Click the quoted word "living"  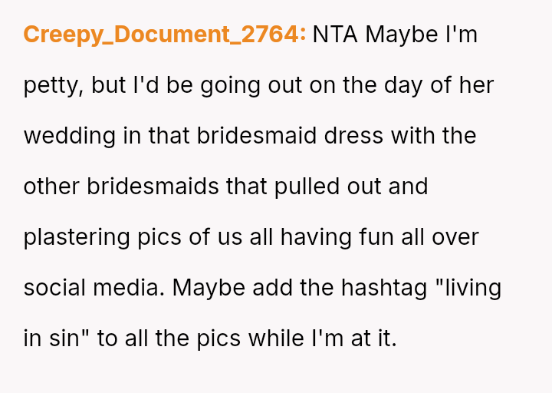point(470,288)
